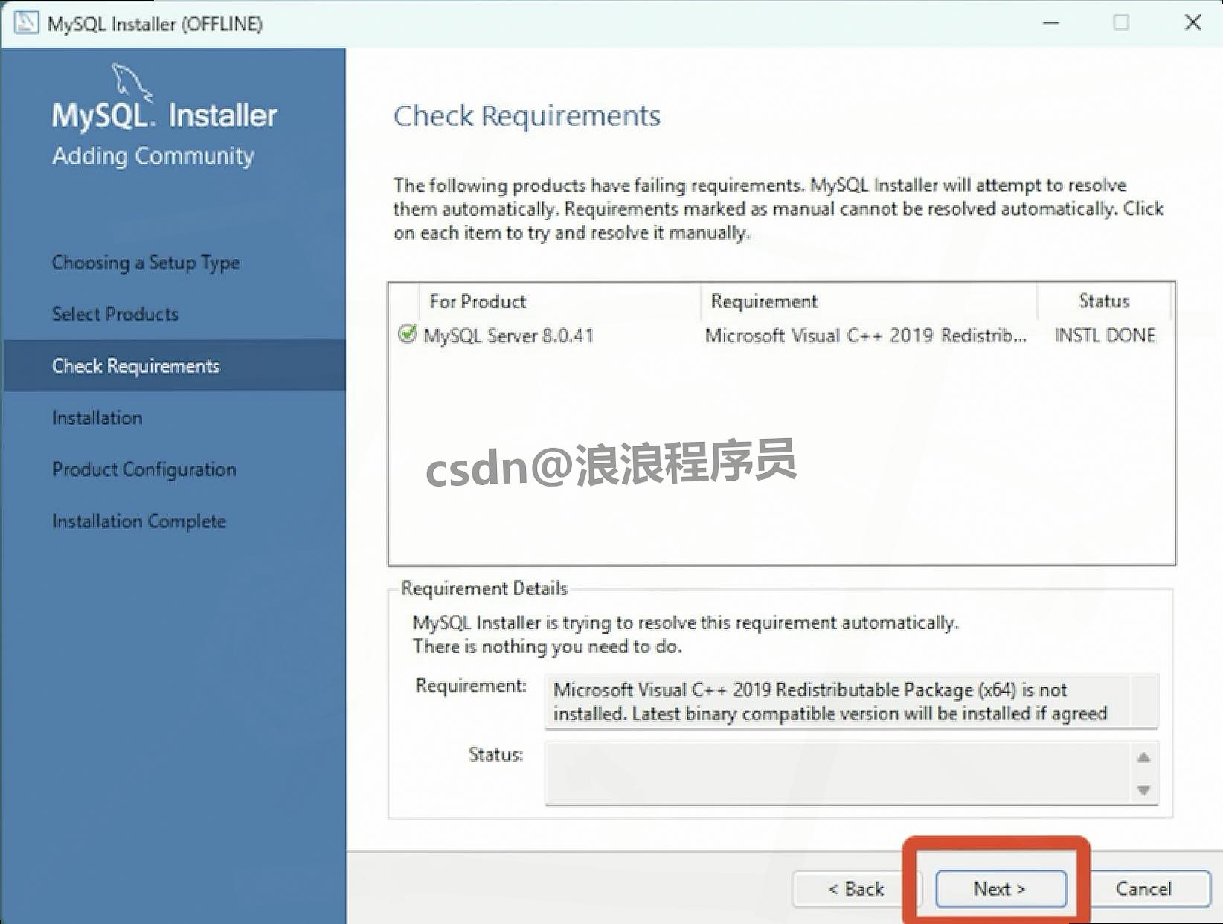Click the Requirement description text field

point(852,702)
